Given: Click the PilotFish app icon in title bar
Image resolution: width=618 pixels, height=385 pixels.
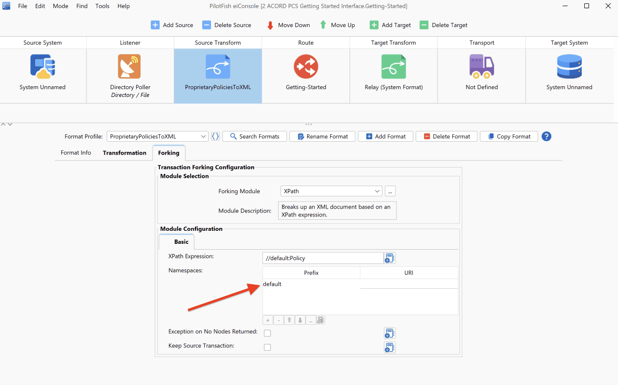Looking at the screenshot, I should click(6, 6).
